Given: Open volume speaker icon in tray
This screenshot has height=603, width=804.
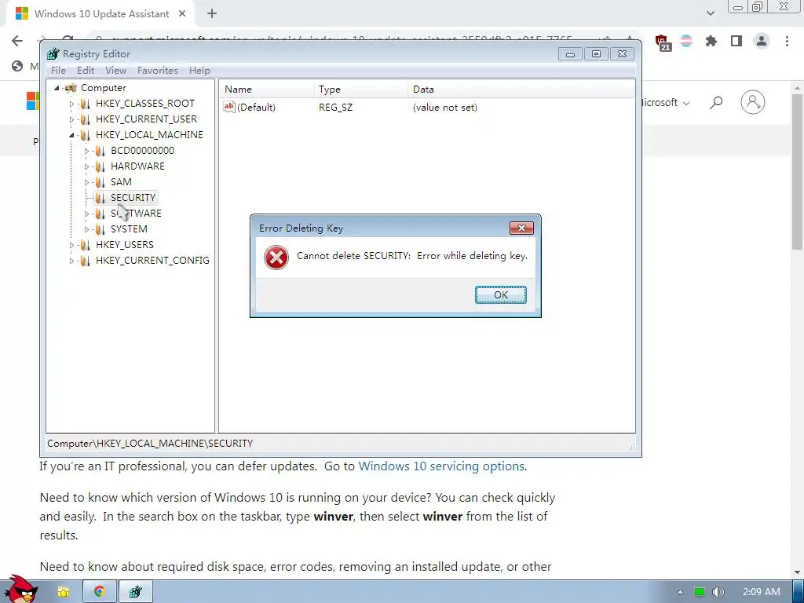Looking at the screenshot, I should point(718,592).
